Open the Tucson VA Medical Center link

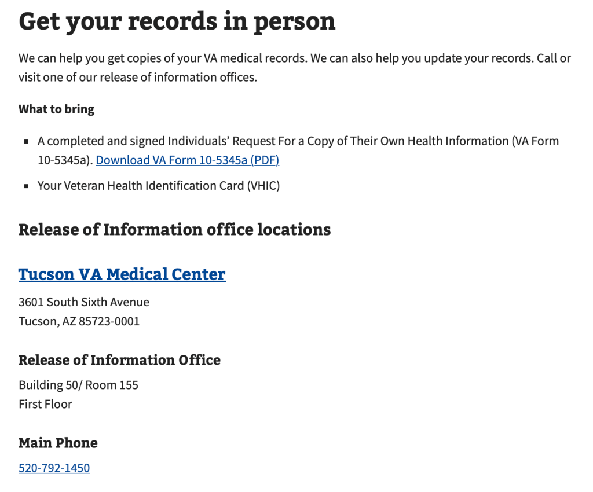122,274
